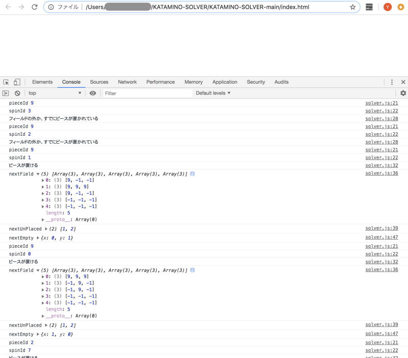The height and width of the screenshot is (358, 408).
Task: Open DevTools three-dot customize menu
Action: [392, 82]
